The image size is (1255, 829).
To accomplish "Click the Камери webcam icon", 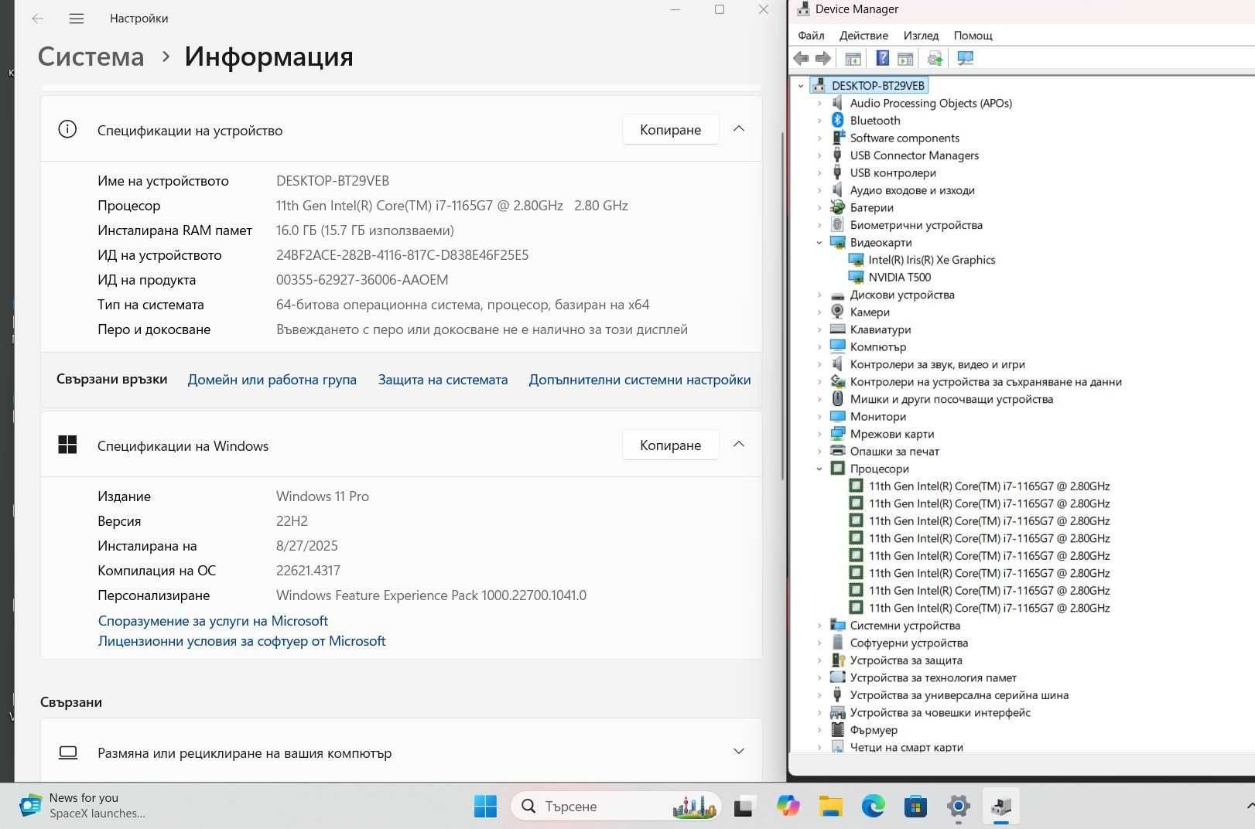I will pyautogui.click(x=837, y=312).
